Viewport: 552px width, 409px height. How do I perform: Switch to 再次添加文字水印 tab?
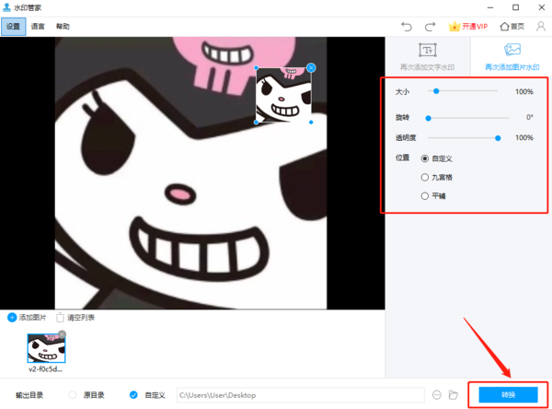428,57
